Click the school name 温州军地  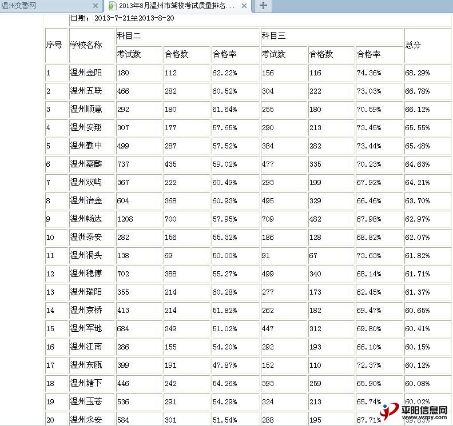tap(86, 328)
